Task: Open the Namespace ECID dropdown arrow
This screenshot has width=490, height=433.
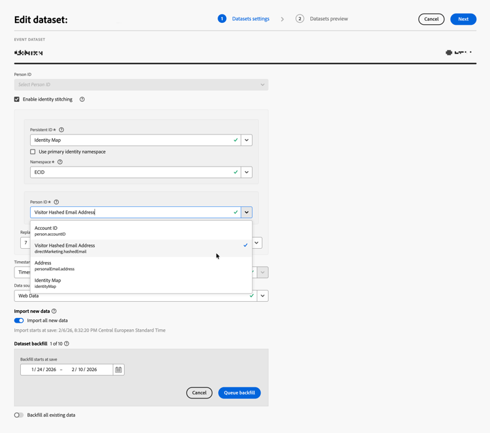Action: [246, 172]
